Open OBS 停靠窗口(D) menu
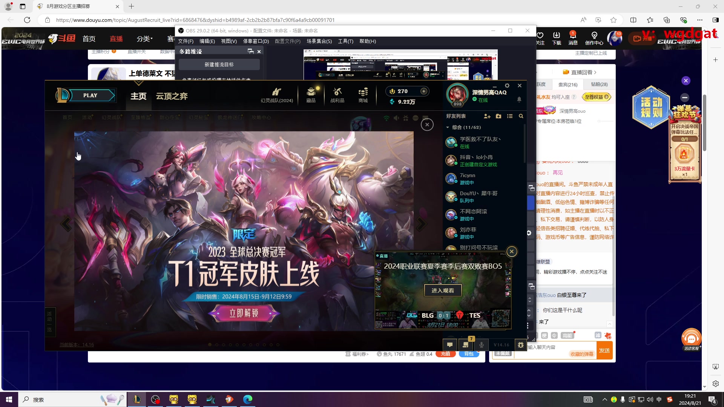Image resolution: width=724 pixels, height=407 pixels. click(256, 41)
